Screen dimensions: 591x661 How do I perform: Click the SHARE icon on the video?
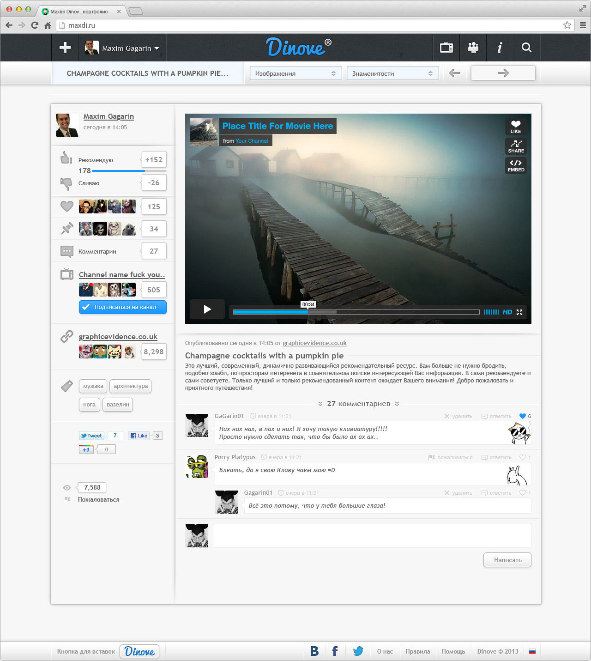tap(516, 146)
